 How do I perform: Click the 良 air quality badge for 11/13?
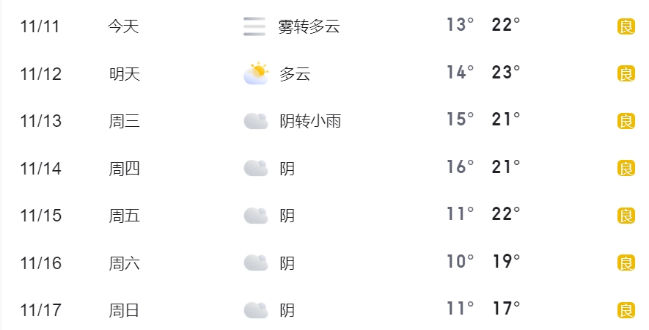coord(626,121)
